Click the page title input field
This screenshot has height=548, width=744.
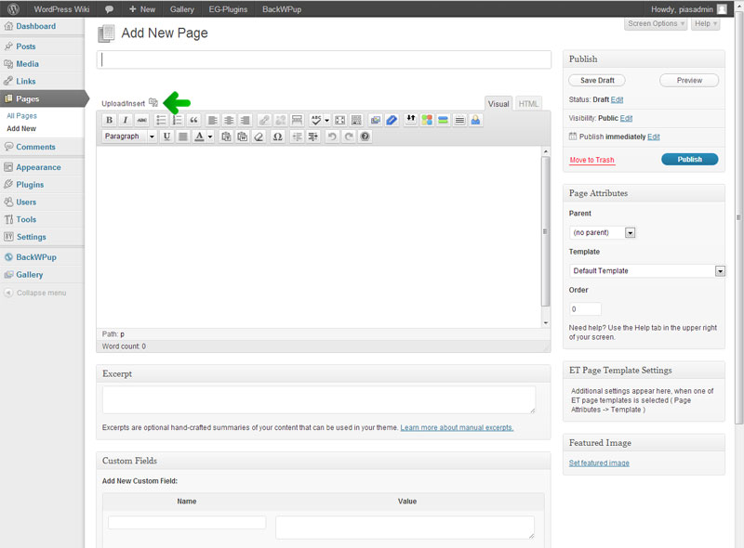(x=323, y=59)
